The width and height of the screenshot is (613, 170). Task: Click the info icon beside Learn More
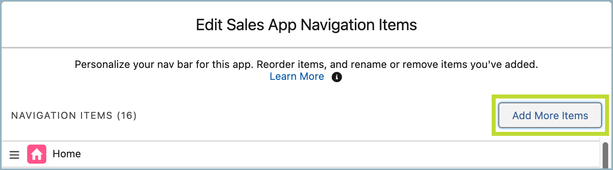tap(337, 77)
